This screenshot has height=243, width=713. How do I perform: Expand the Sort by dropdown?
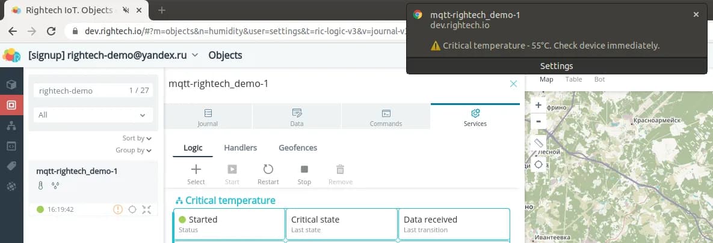click(x=137, y=138)
